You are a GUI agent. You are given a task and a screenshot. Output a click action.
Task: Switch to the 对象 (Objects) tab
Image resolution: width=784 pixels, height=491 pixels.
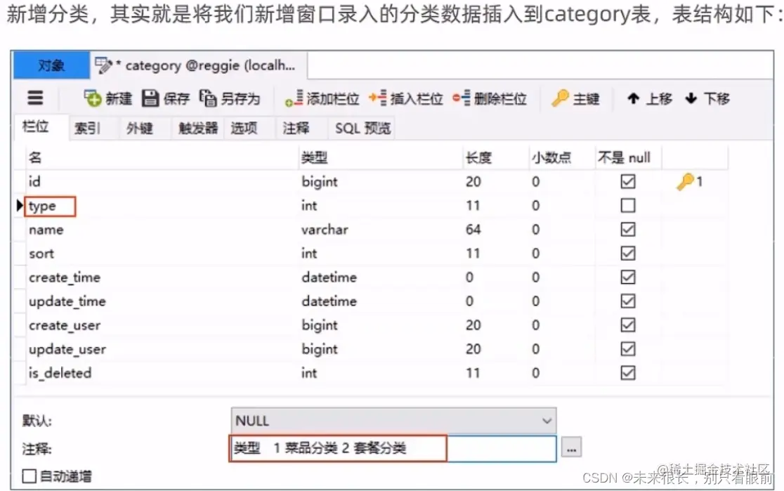[51, 65]
